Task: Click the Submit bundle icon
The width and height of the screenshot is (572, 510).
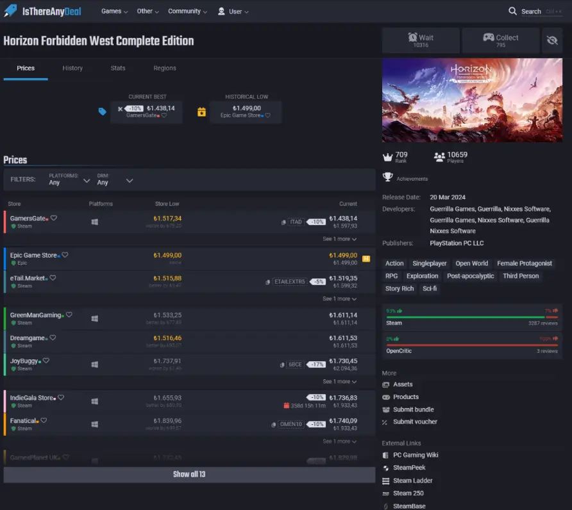Action: pos(385,410)
